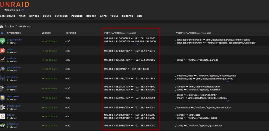Image resolution: width=269 pixels, height=131 pixels.
Task: Click up-to-date status for guacamole
Action: [49, 126]
